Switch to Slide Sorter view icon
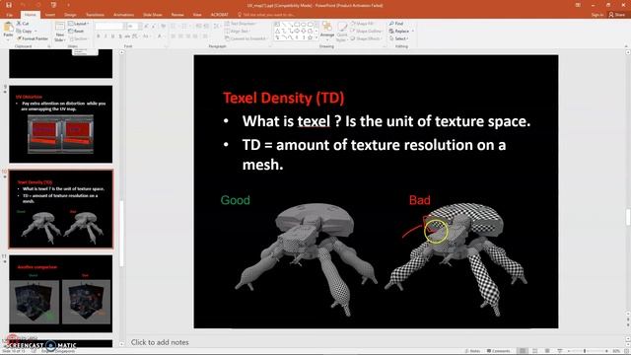The height and width of the screenshot is (355, 631). tap(534, 351)
